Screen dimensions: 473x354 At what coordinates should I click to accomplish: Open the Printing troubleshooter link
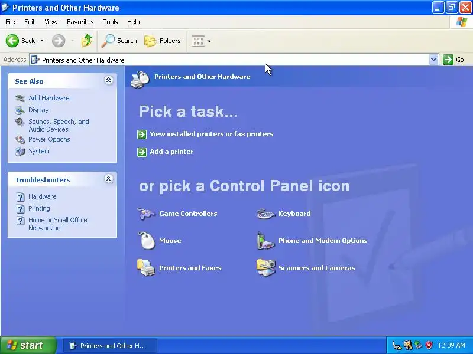[x=39, y=208]
